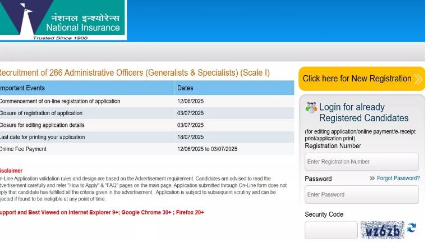Click the Trusted Since 1906 tagline
428x242 pixels.
61,38
